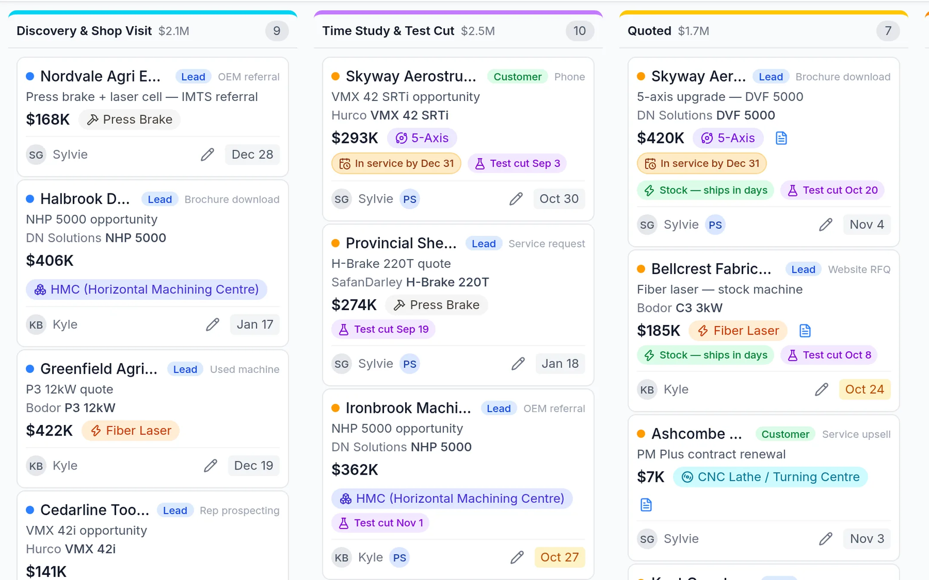
Task: Click Jan 18 date on Provincial card
Action: (x=560, y=364)
